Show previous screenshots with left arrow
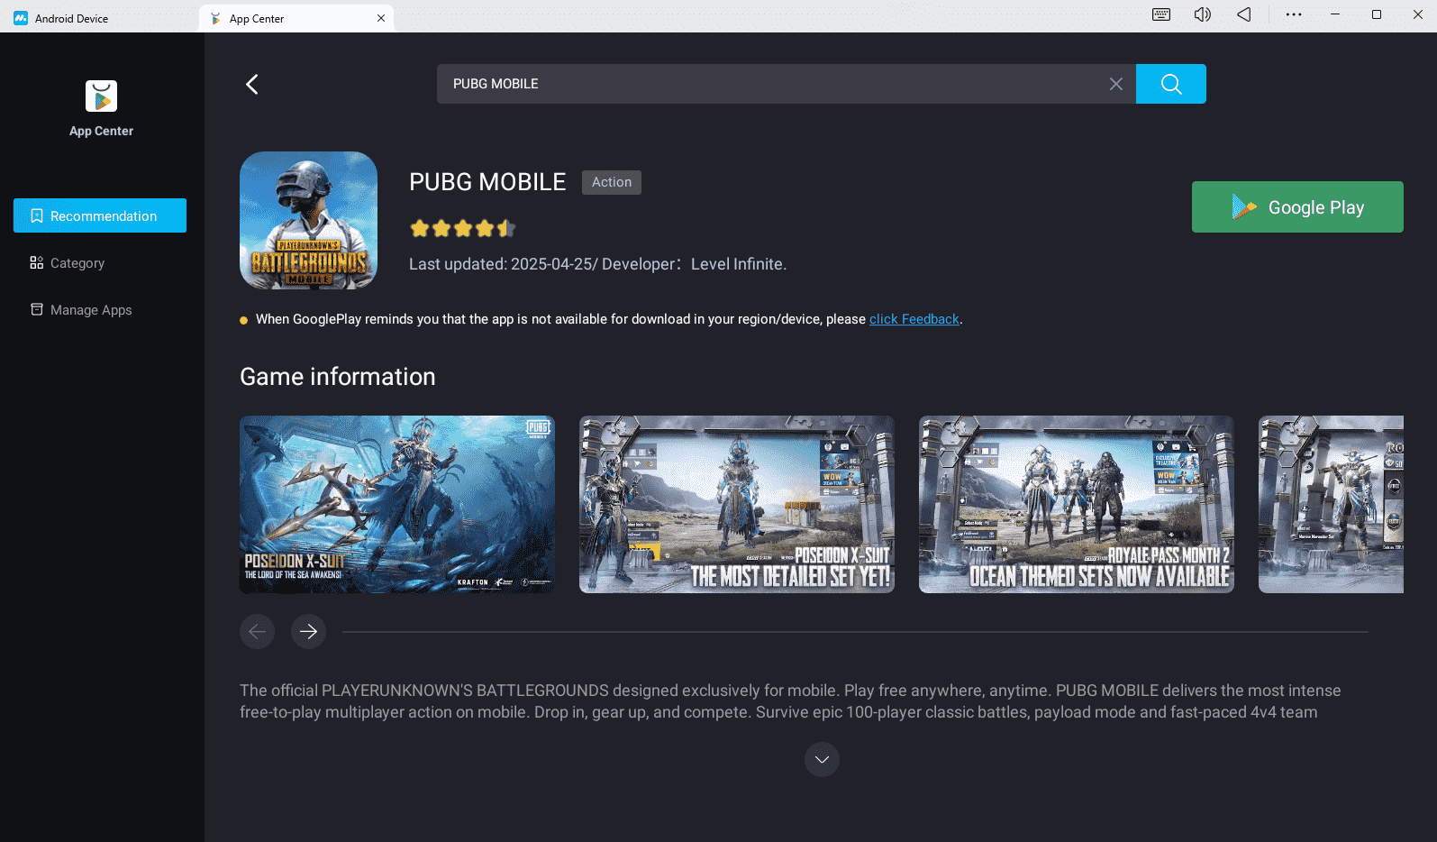Image resolution: width=1437 pixels, height=842 pixels. click(x=257, y=631)
